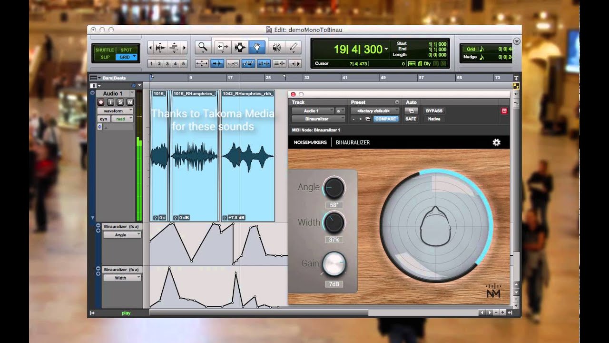Viewport: 609px width, 343px height.
Task: Toggle Insertion Follows Playback button
Action: point(295,63)
